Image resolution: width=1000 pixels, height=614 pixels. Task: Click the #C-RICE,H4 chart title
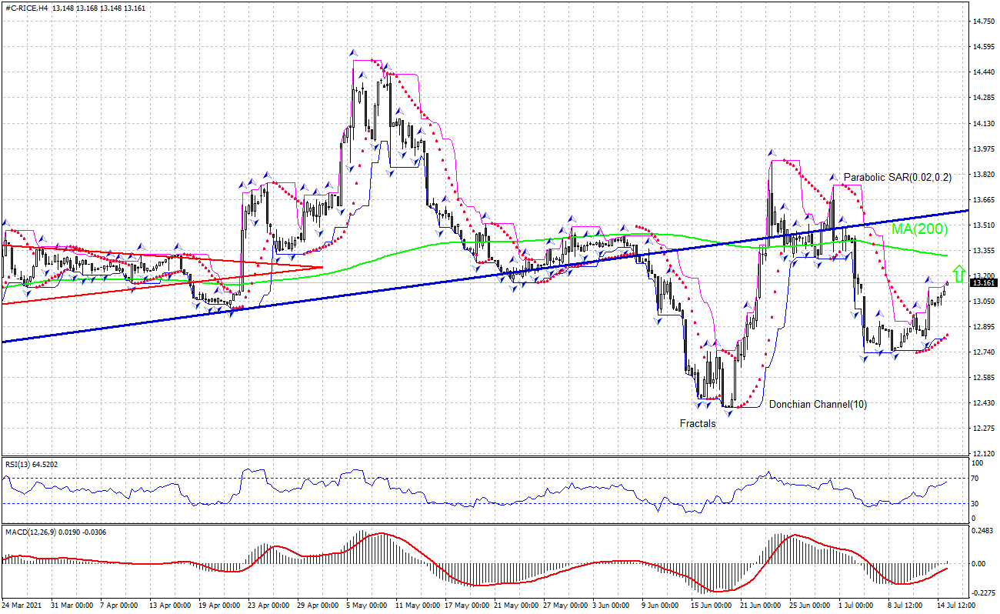pyautogui.click(x=26, y=8)
